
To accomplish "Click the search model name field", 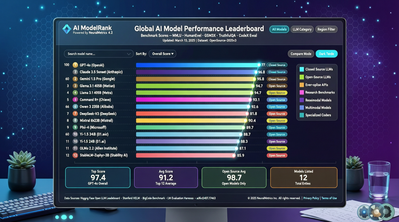I will [x=95, y=54].
